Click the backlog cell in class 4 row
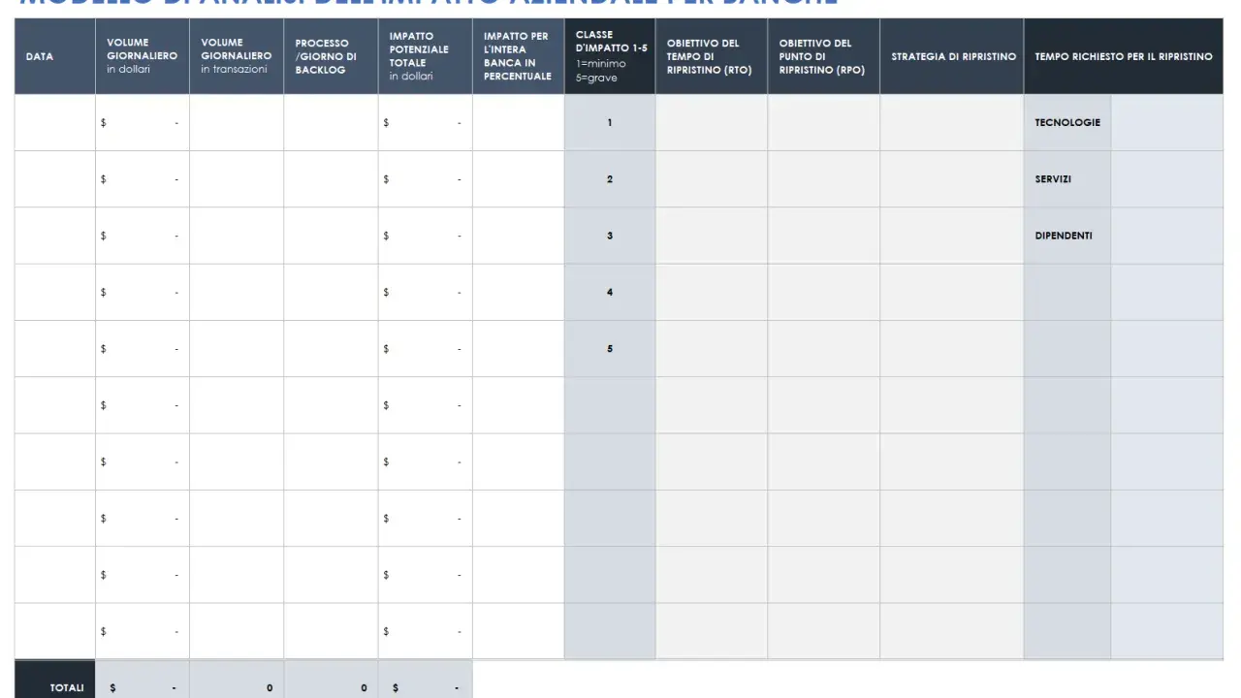Viewport: 1241px width, 698px height. pyautogui.click(x=331, y=292)
